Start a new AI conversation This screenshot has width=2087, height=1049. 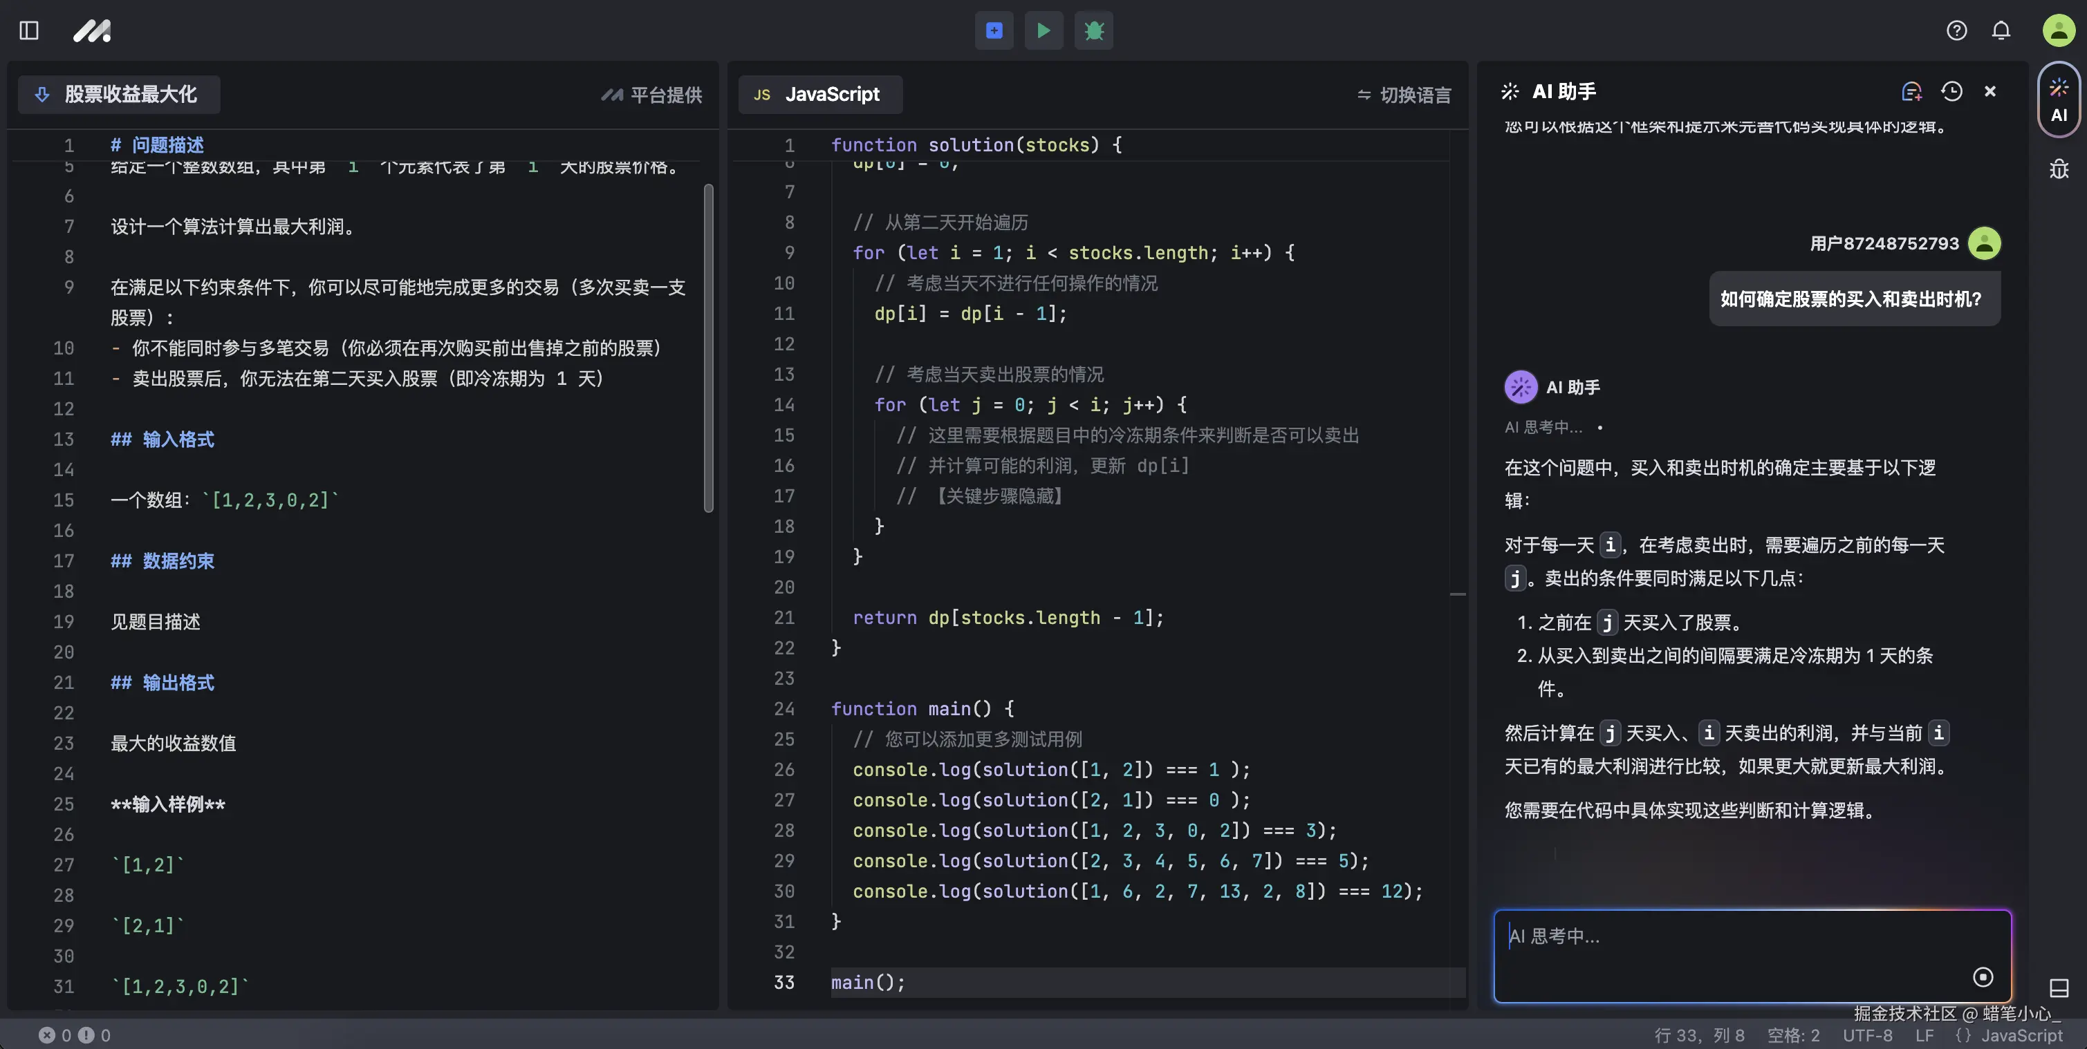(x=1912, y=91)
